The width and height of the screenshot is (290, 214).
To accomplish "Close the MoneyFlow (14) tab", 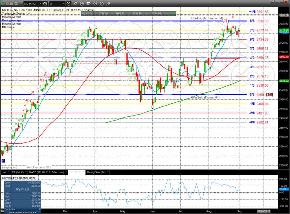I will pos(108,172).
